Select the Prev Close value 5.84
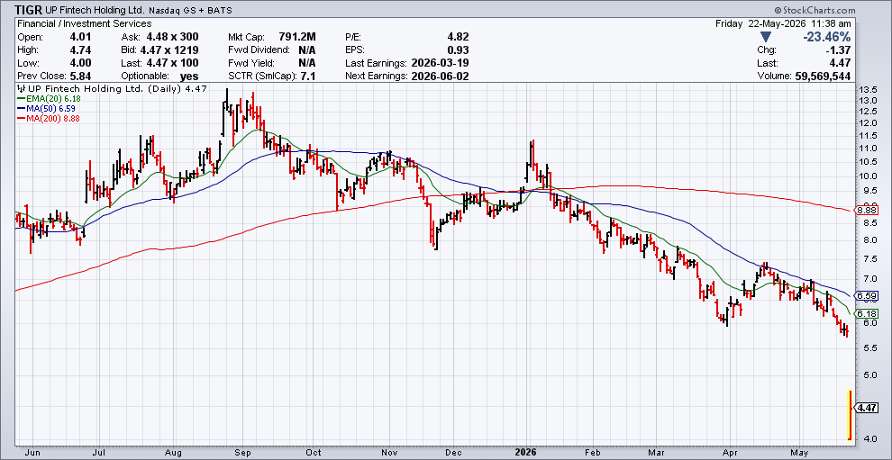The height and width of the screenshot is (460, 892). click(80, 76)
